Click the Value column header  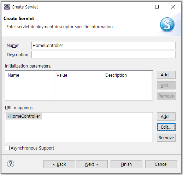click(x=78, y=75)
